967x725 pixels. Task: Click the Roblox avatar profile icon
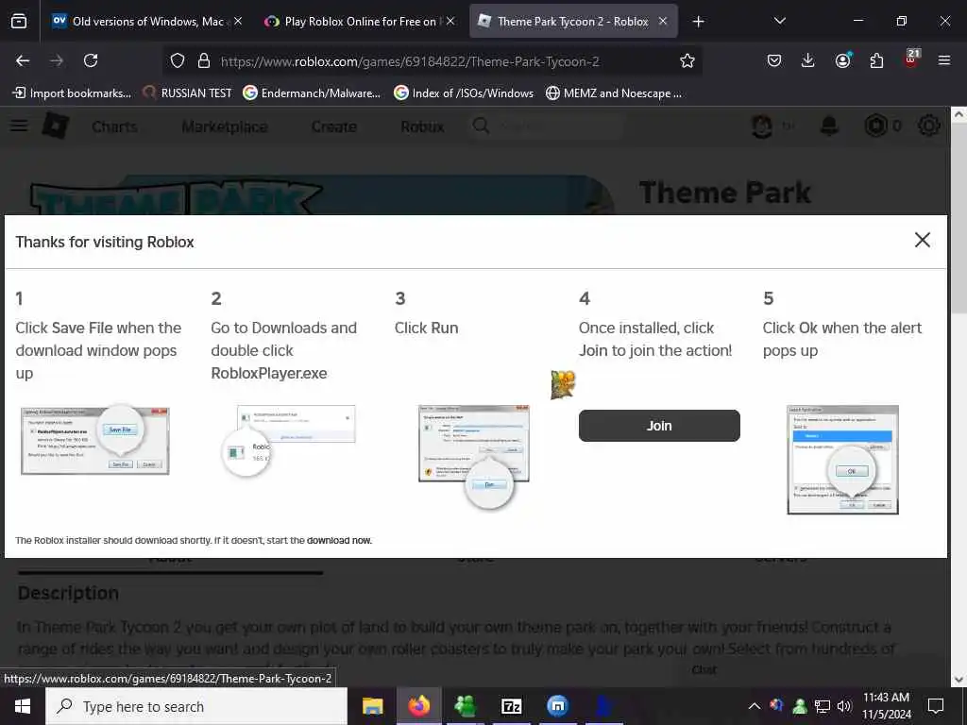[762, 126]
